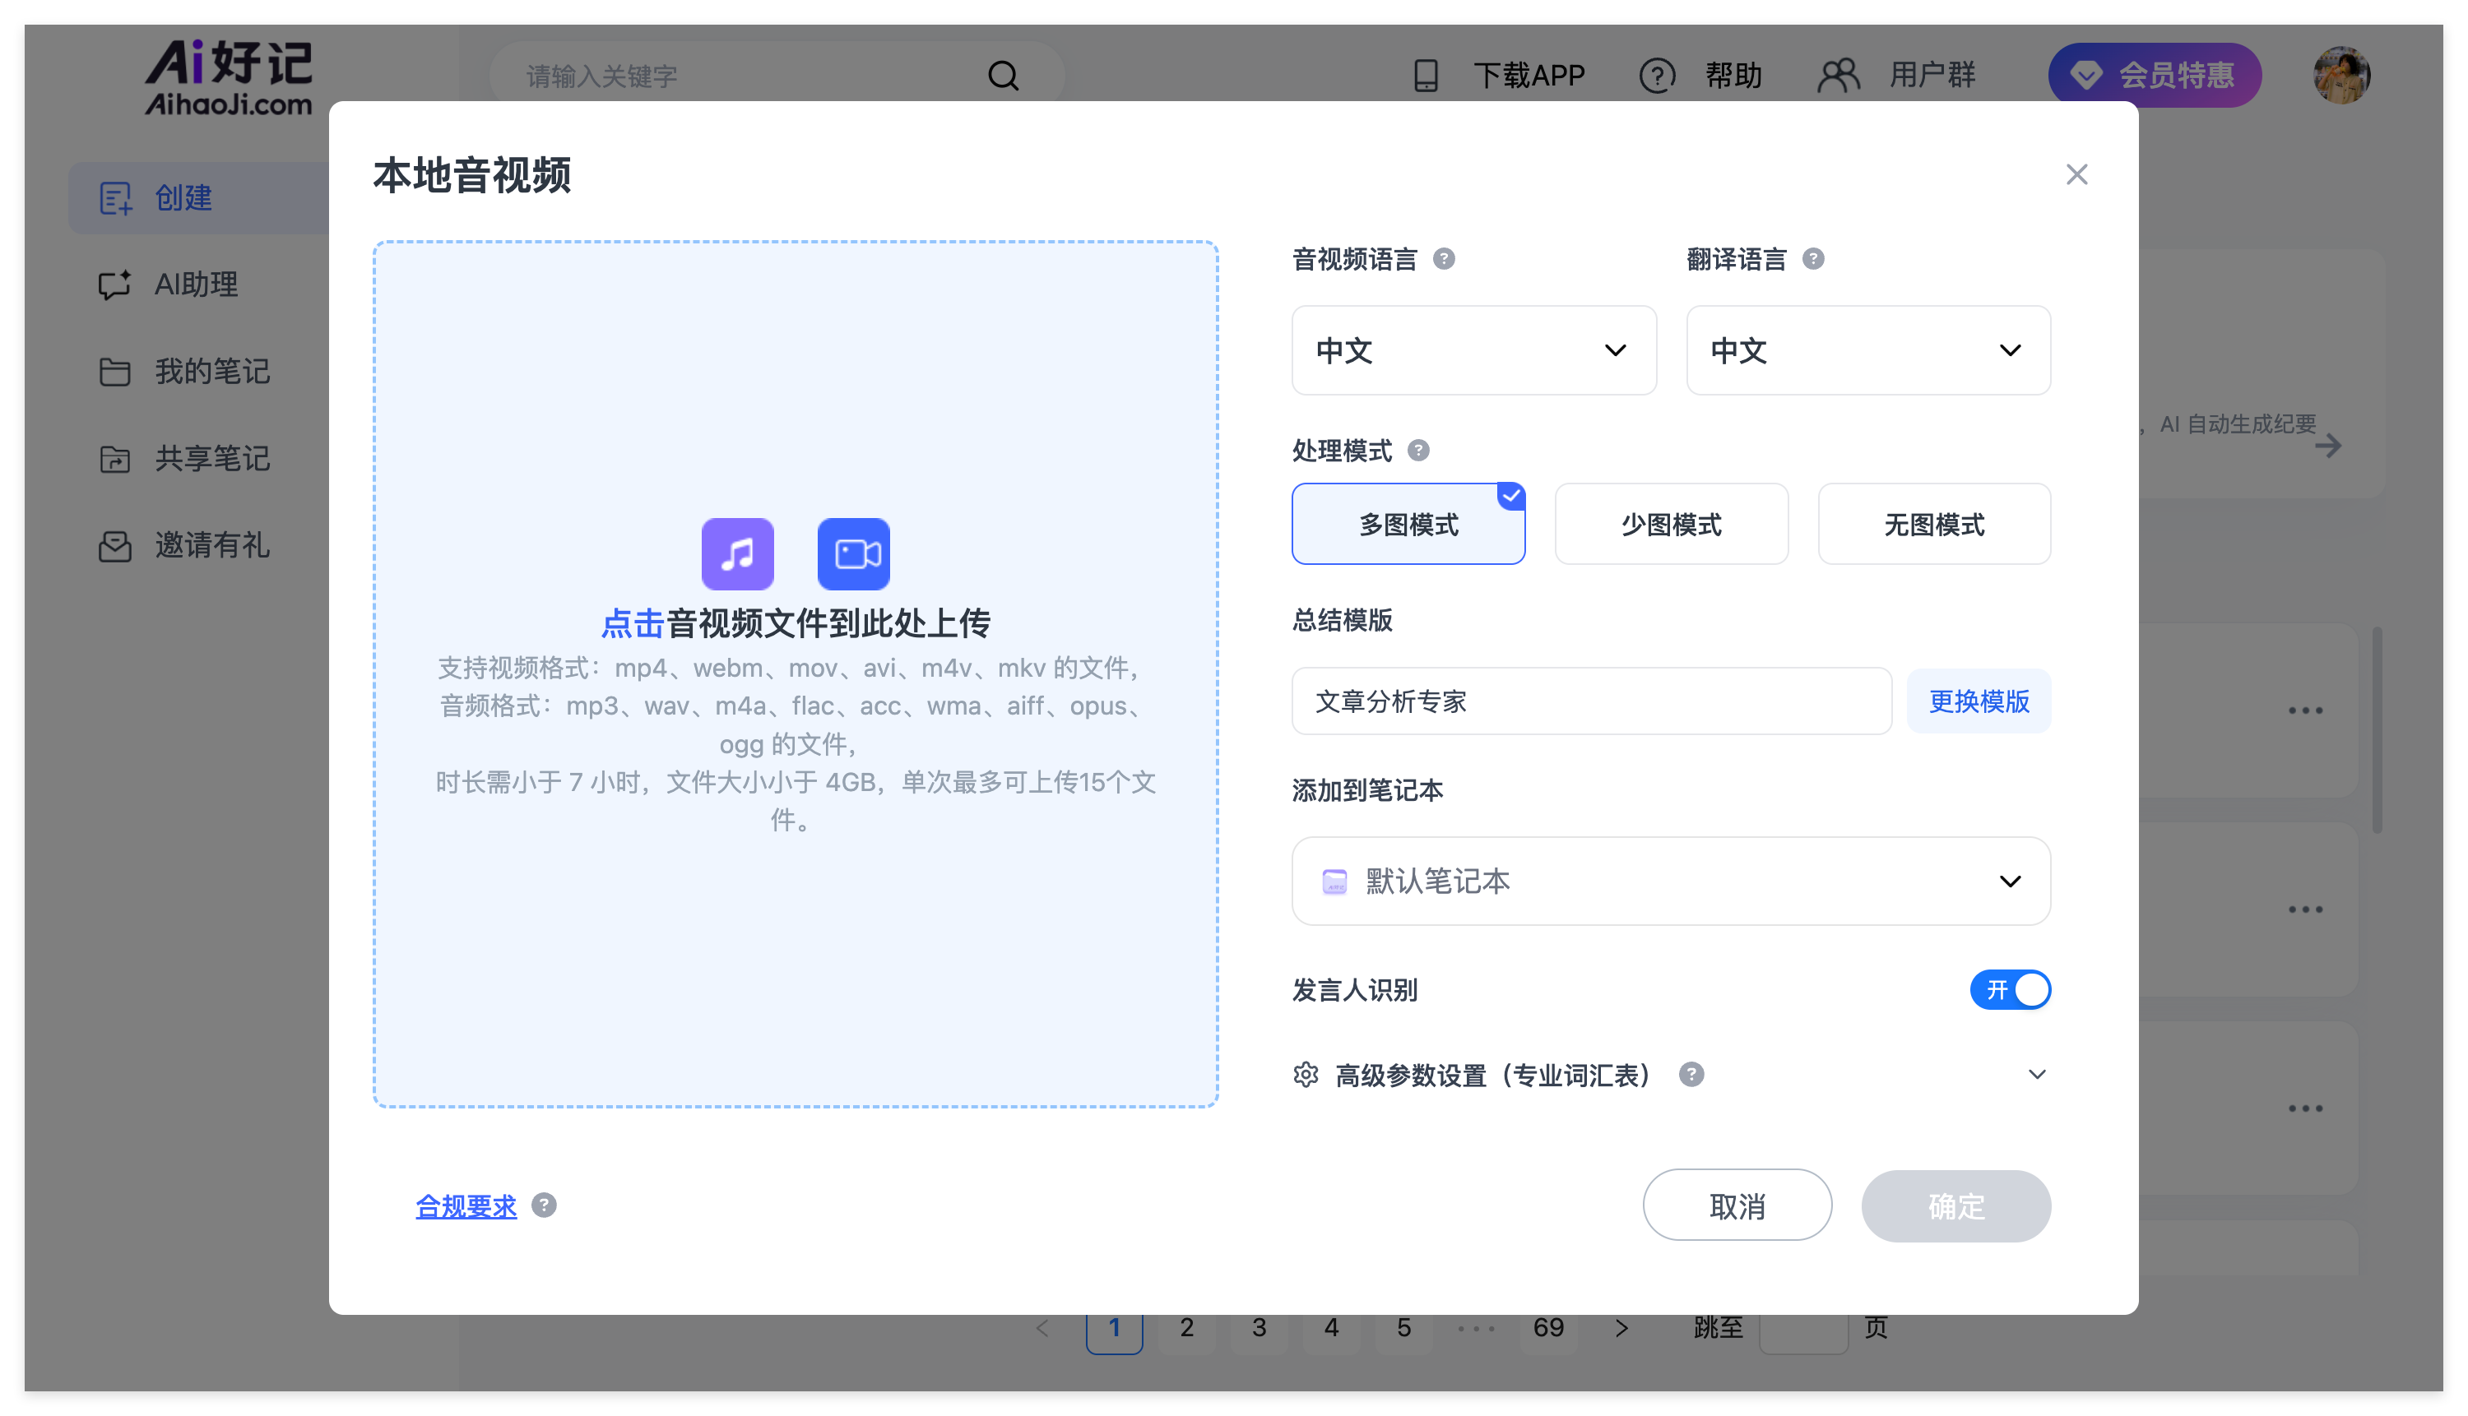The image size is (2468, 1416).
Task: Click the purple music note audio icon
Action: [x=737, y=553]
